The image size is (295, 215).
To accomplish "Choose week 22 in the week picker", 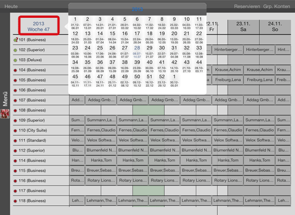I will tap(199, 37).
